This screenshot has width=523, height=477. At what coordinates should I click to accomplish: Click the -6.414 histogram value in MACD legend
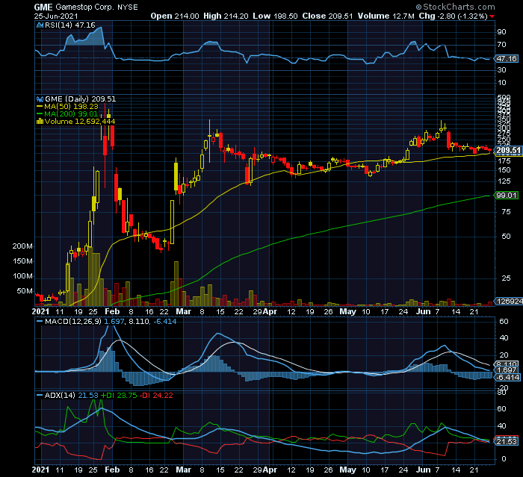coord(165,321)
